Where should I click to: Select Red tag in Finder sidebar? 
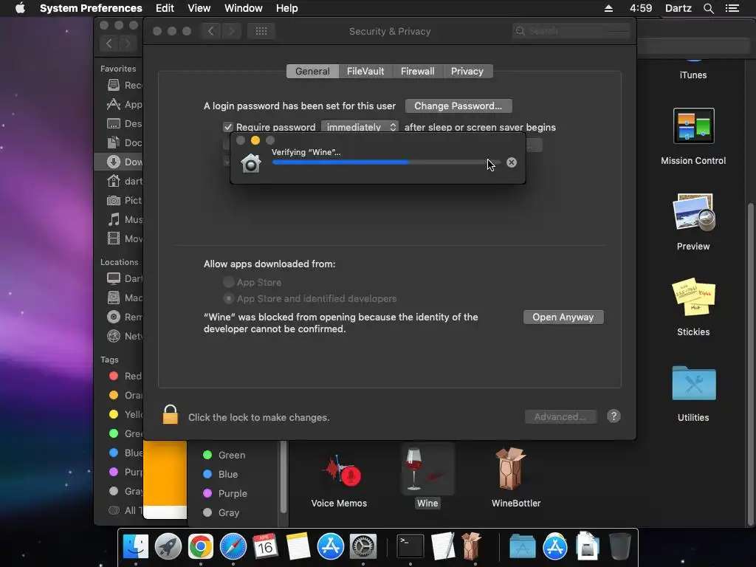point(124,376)
